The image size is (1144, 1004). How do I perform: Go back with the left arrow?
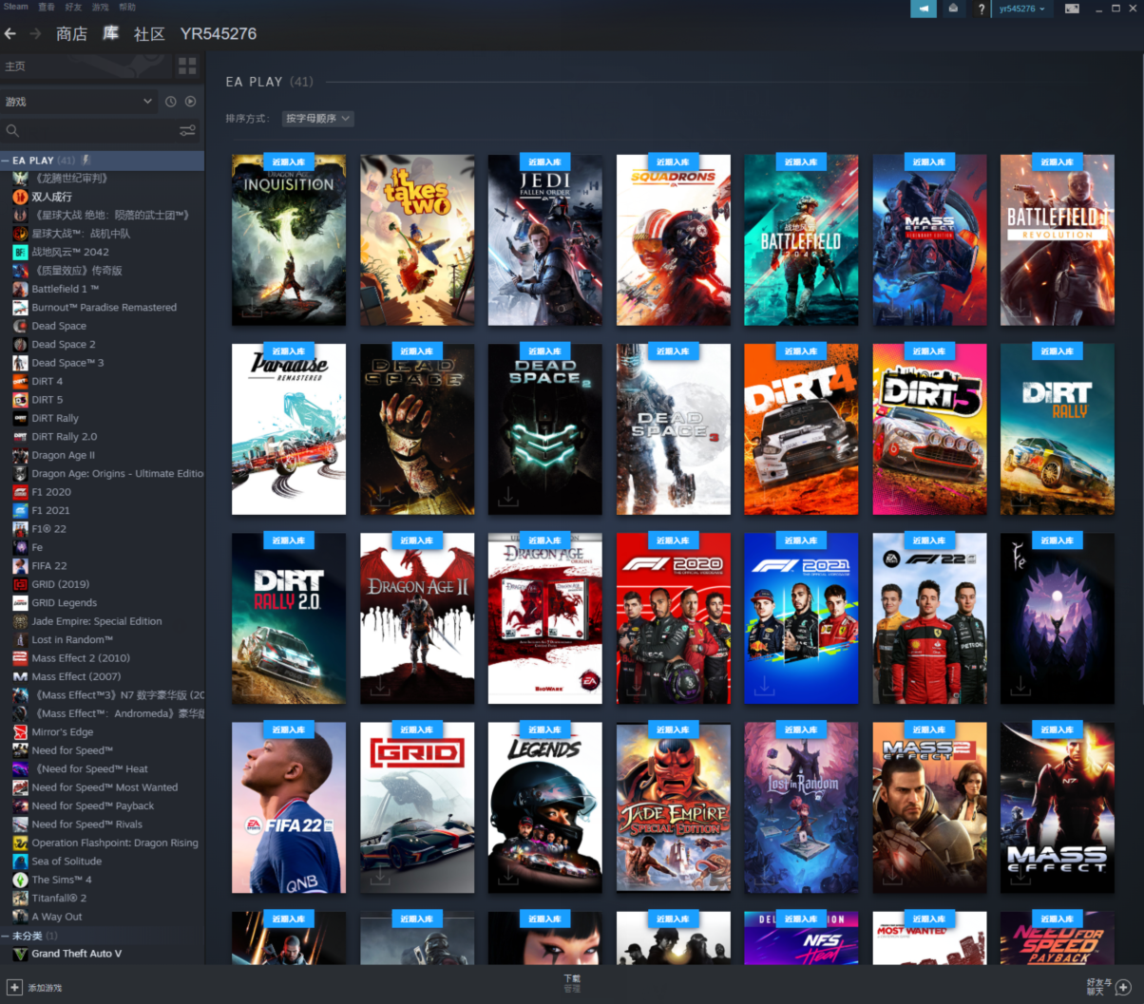tap(10, 33)
